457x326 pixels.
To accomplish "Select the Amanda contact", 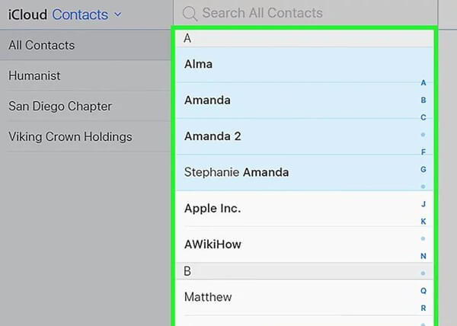I will 207,100.
